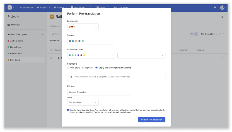Open the Labels color dropdown
The image size is (232, 132).
91,55
